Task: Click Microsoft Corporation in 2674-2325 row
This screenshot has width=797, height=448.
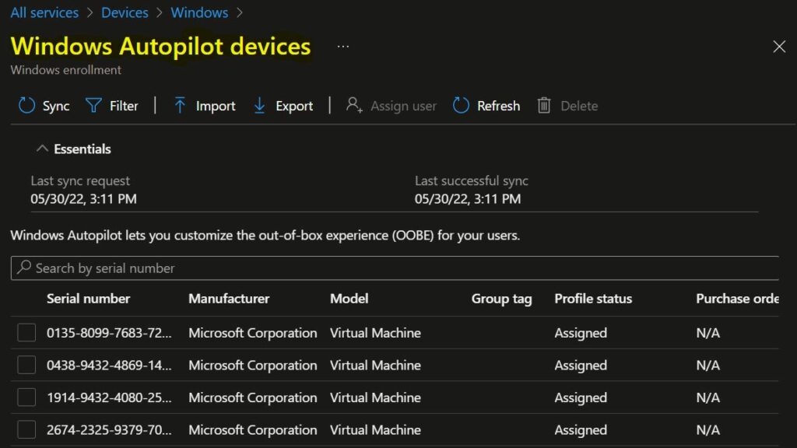Action: (x=253, y=430)
